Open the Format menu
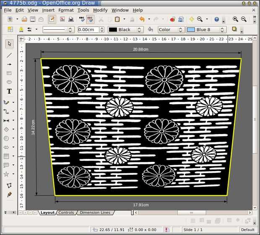 [66, 10]
